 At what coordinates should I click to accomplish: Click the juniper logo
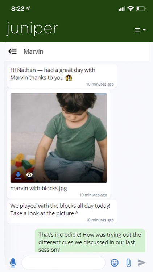tap(32, 29)
